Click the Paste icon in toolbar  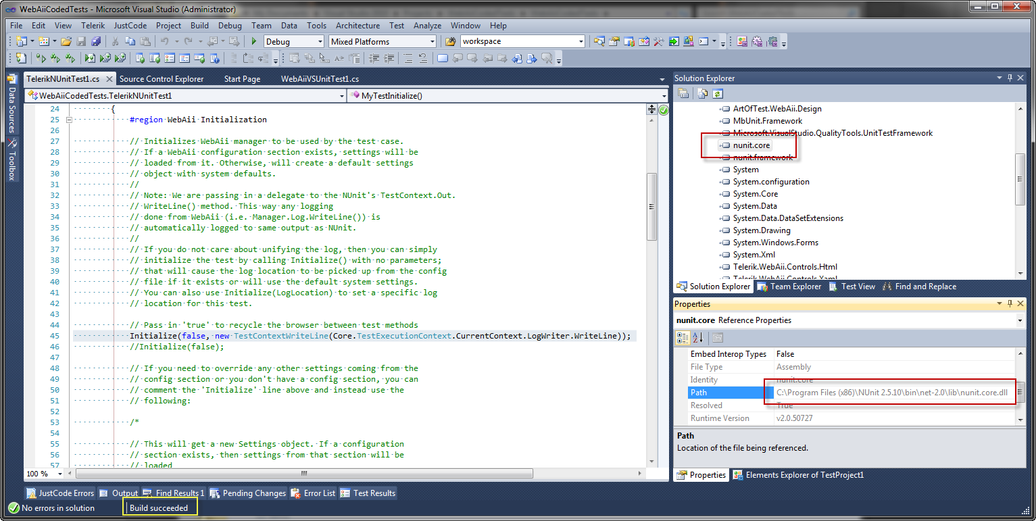145,41
